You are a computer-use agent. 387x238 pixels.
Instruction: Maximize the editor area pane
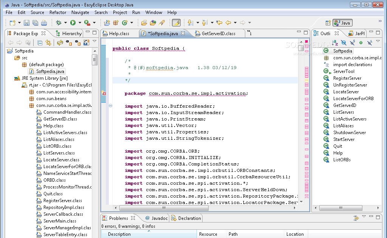306,32
